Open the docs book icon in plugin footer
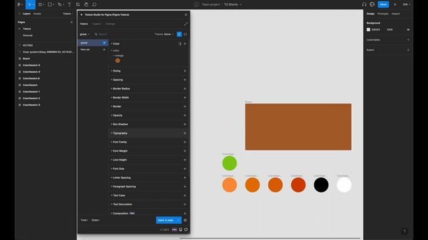The height and width of the screenshot is (240, 428). pyautogui.click(x=181, y=229)
